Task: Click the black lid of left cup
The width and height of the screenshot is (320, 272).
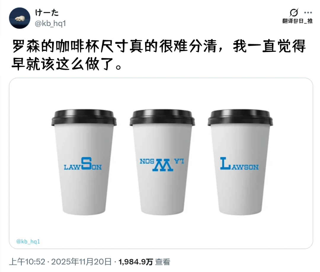Action: click(84, 118)
